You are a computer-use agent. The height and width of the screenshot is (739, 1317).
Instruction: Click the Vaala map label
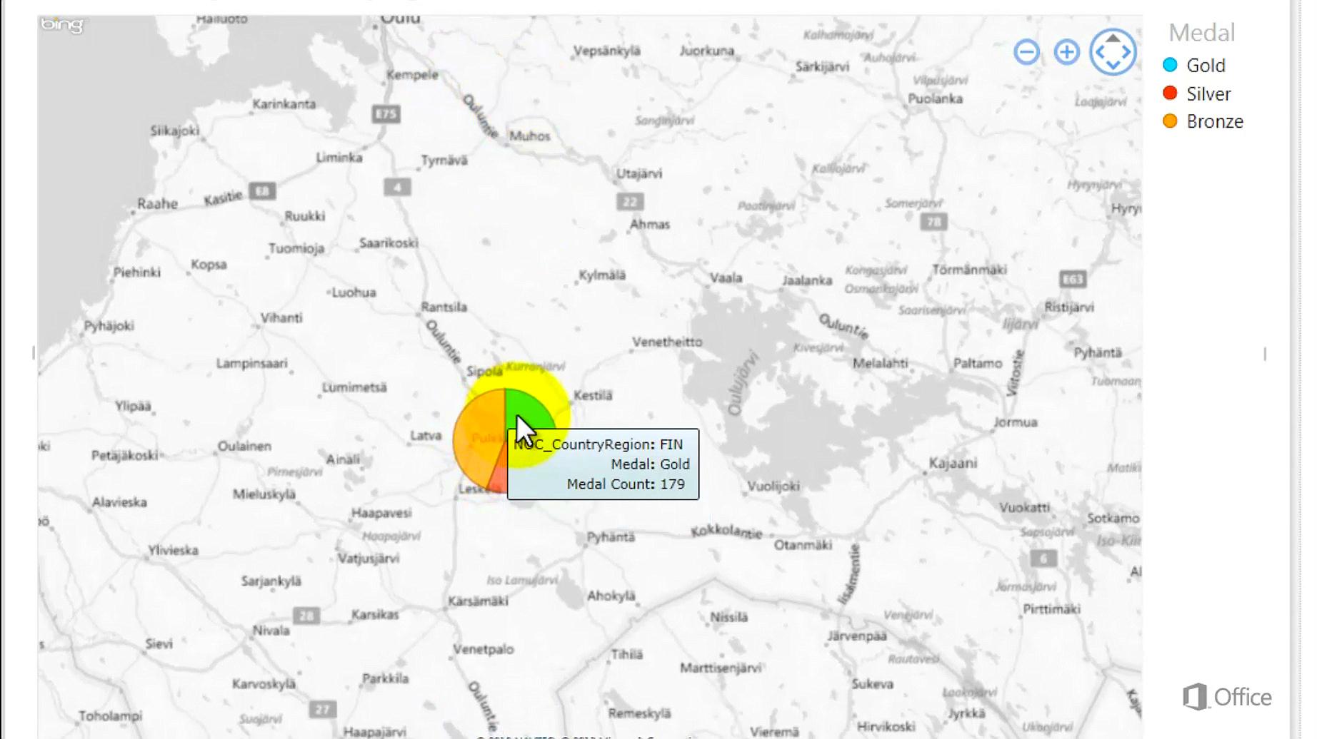point(726,277)
